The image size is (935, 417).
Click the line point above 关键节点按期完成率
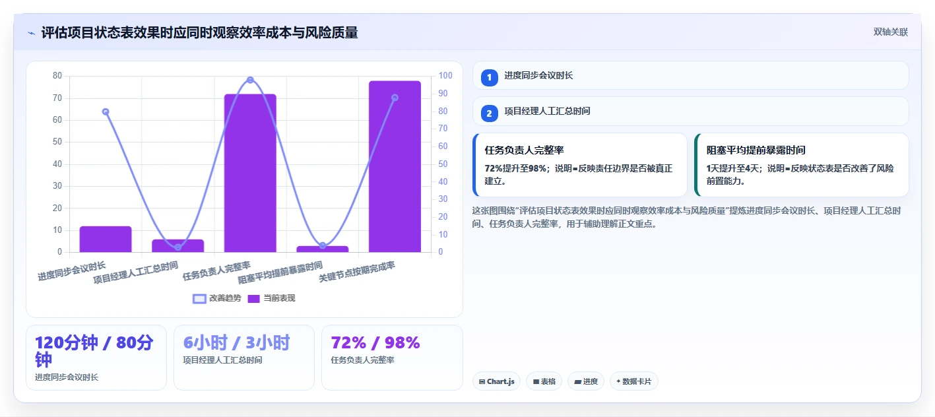[x=395, y=98]
